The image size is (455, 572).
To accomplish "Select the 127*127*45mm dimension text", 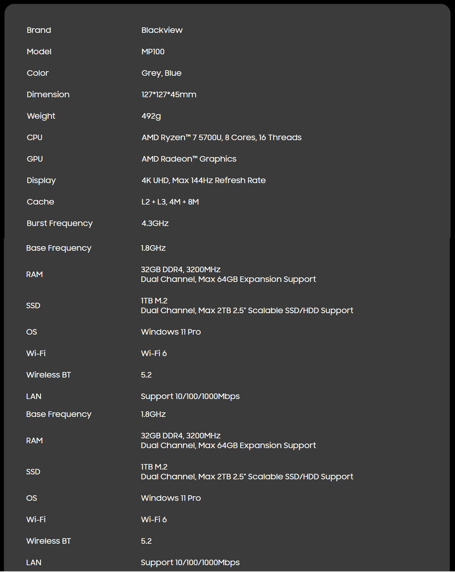I will coord(169,94).
